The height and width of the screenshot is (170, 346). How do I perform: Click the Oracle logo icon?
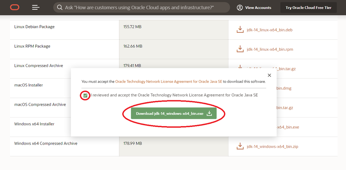(15, 7)
